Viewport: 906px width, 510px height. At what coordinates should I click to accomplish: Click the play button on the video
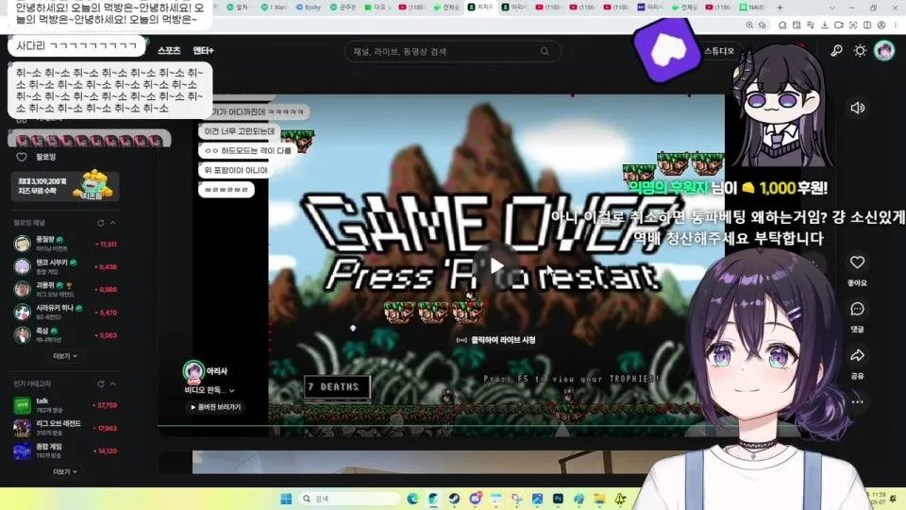click(x=496, y=266)
